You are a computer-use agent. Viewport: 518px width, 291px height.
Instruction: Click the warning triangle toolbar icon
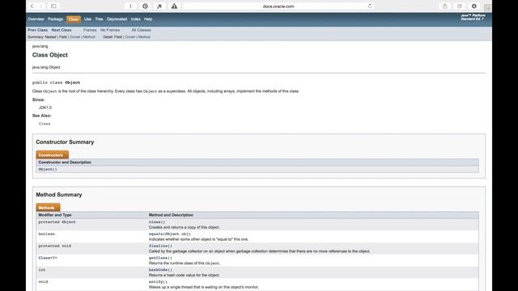(174, 6)
